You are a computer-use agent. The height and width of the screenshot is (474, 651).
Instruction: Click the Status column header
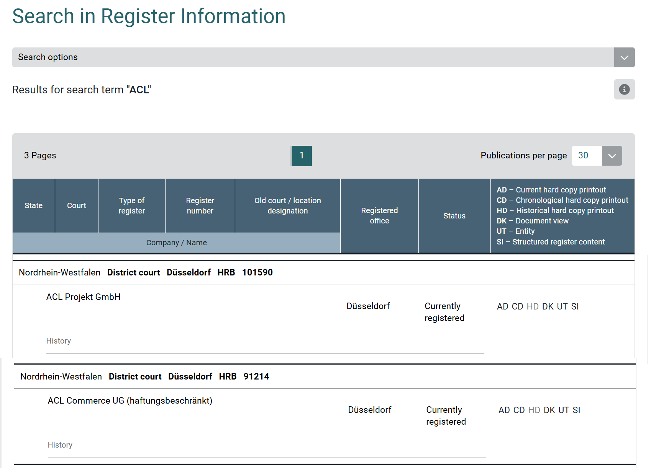pos(454,216)
